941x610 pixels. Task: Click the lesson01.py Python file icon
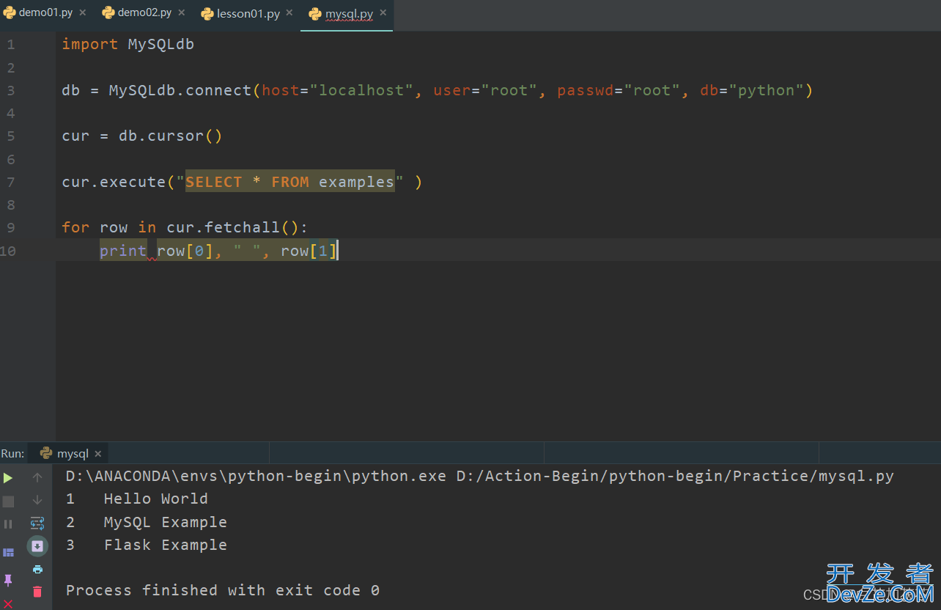pyautogui.click(x=207, y=13)
